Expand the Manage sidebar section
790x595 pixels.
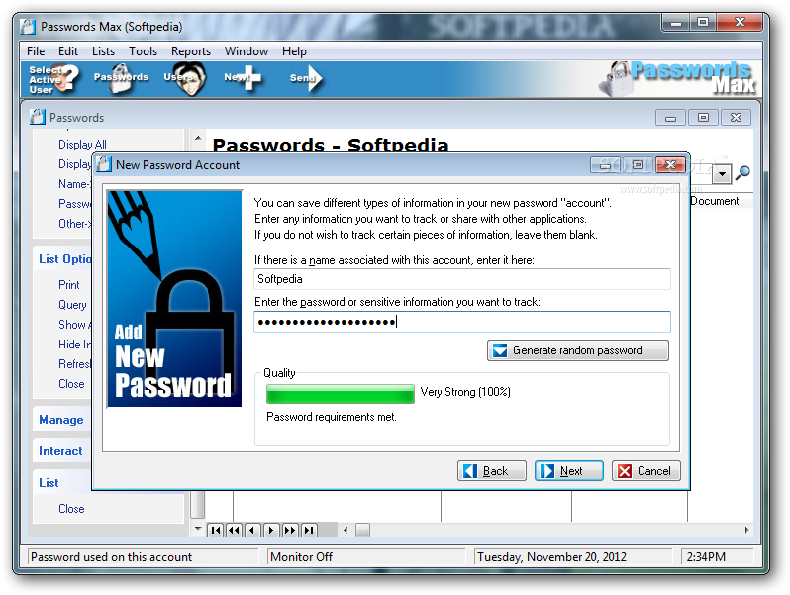(61, 420)
